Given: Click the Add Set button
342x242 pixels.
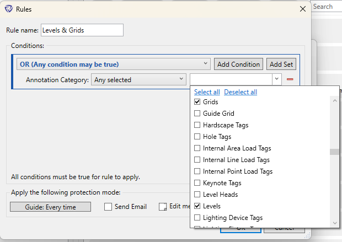Looking at the screenshot, I should pyautogui.click(x=281, y=64).
